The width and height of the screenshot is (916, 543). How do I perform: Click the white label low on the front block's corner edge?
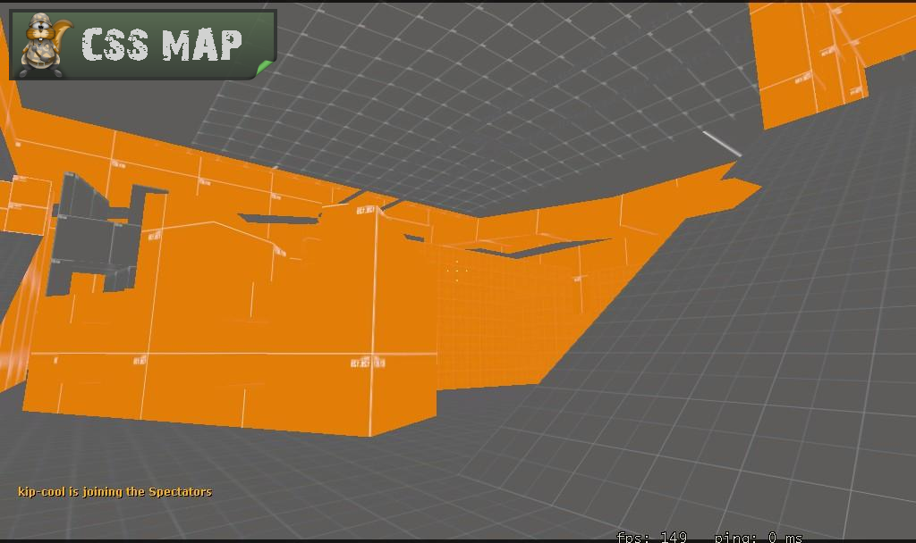(x=367, y=363)
